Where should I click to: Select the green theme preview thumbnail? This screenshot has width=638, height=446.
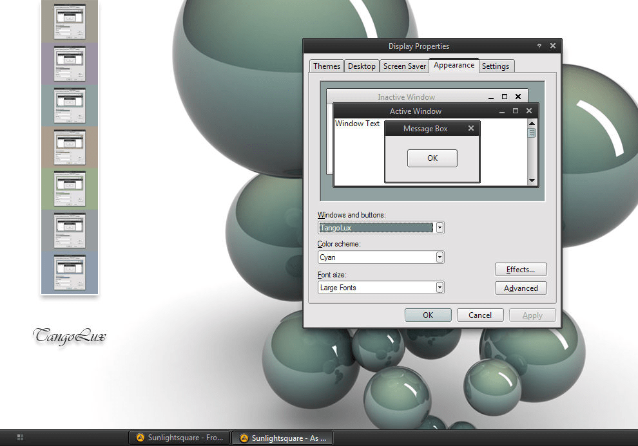[x=69, y=188]
